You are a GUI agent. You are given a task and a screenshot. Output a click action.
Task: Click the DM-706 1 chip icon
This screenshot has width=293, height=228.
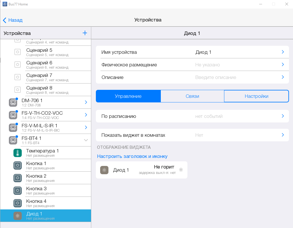[13, 102]
